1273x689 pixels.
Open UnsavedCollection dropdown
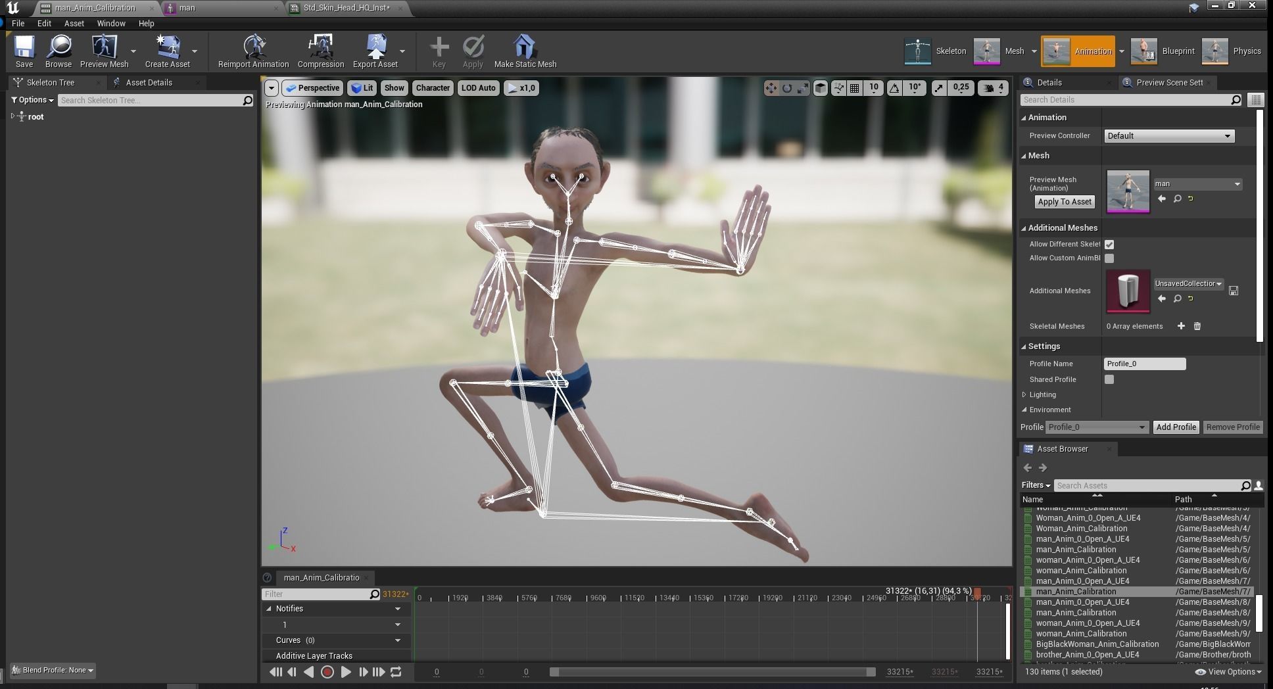click(1188, 284)
